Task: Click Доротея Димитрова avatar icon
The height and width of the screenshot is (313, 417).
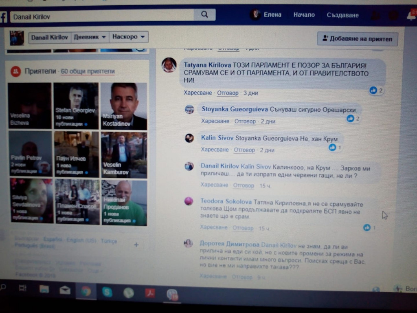Action: click(x=188, y=243)
